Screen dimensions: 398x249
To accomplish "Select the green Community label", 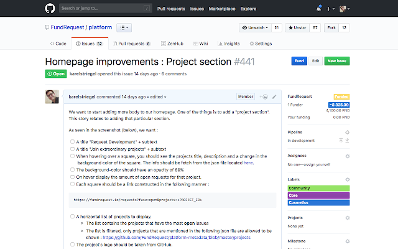I will [x=318, y=188].
